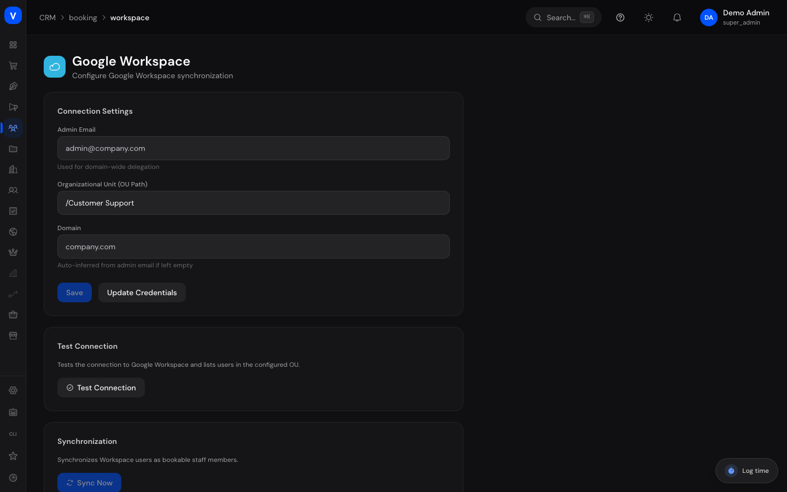Go to CRM breadcrumb
The image size is (787, 492).
pos(48,17)
